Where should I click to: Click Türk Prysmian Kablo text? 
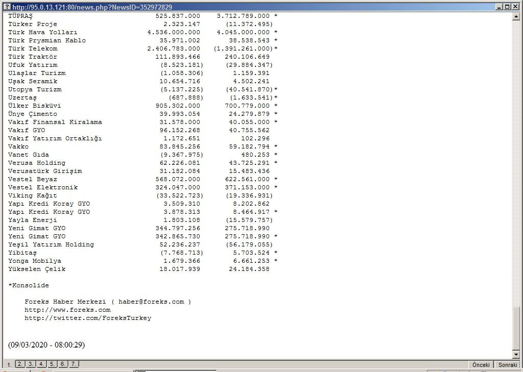pos(47,40)
